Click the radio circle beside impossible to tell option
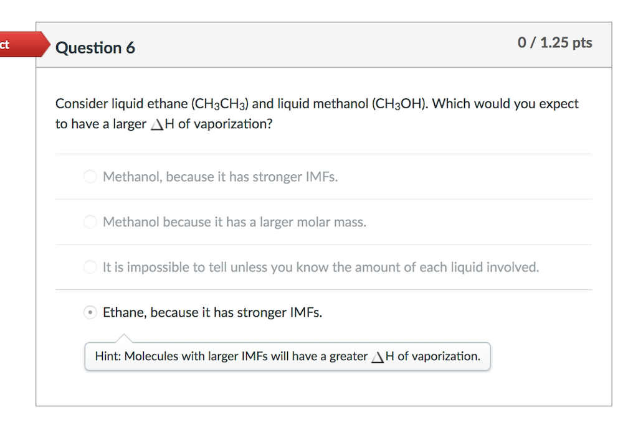This screenshot has width=638, height=438. click(x=90, y=267)
